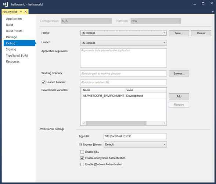Close the helloworld window
This screenshot has height=184, width=216.
212,3
